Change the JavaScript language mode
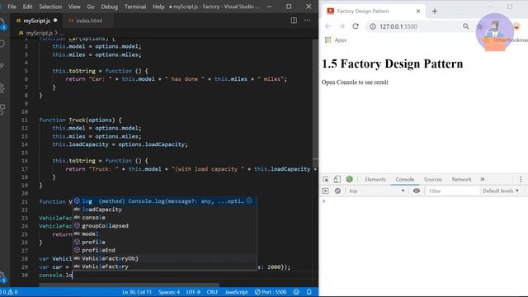Image resolution: width=528 pixels, height=297 pixels. coord(237,292)
